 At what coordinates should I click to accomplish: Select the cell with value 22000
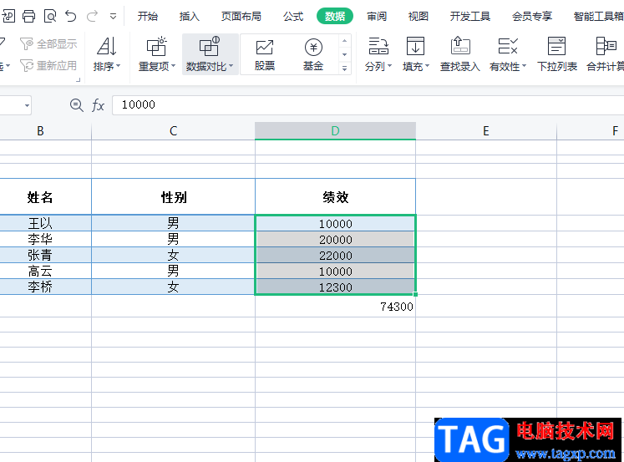335,256
